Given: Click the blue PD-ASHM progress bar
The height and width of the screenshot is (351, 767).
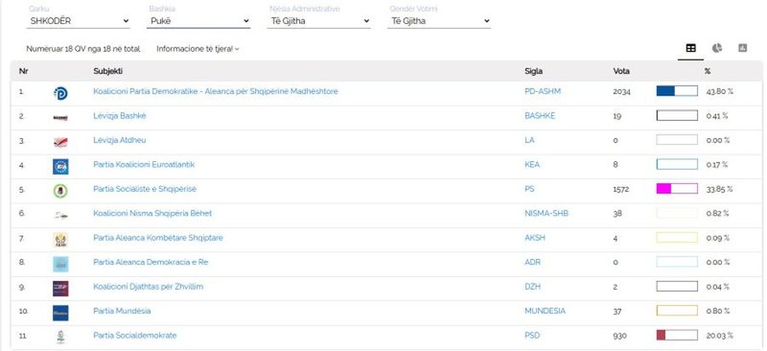Looking at the screenshot, I should coord(677,91).
